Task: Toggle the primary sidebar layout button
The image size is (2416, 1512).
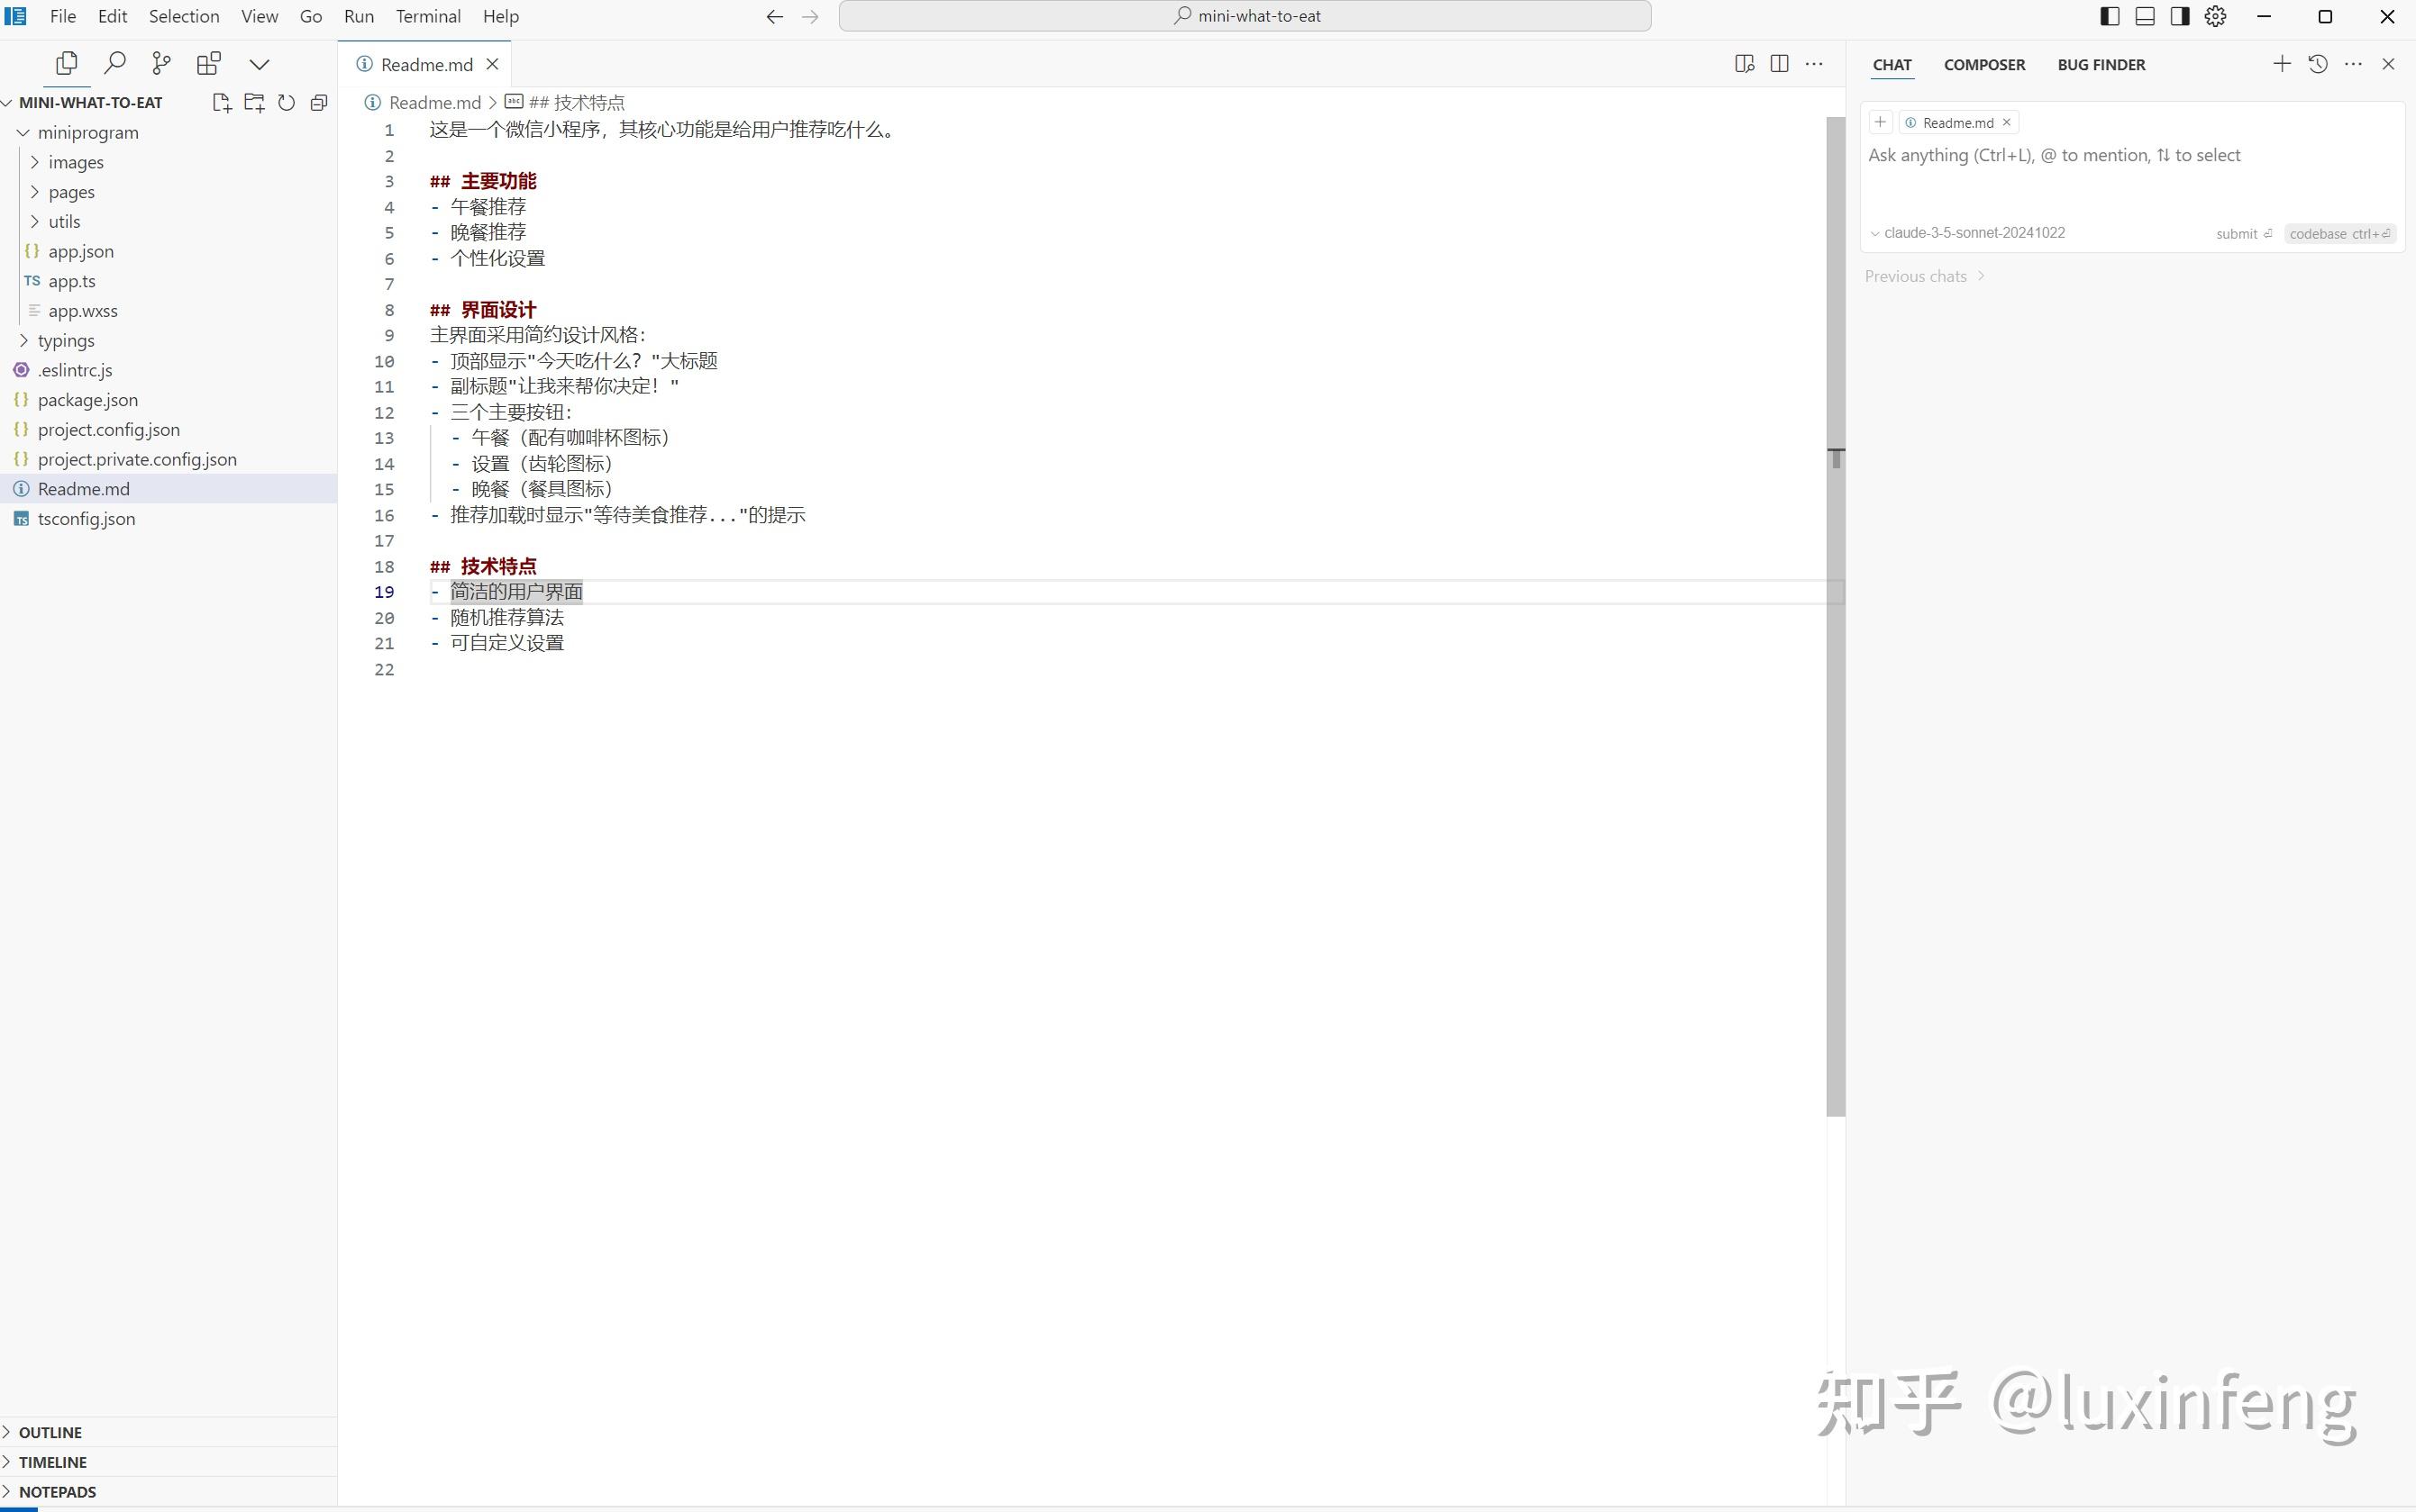Action: point(2109,16)
